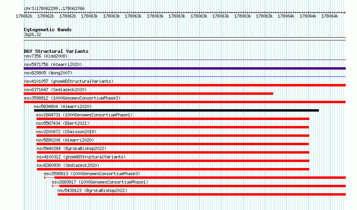Click esv3598813 (1000GenomesConsortiumPhase3) label
Image resolution: width=357 pixels, height=210 pixels.
(x=92, y=174)
